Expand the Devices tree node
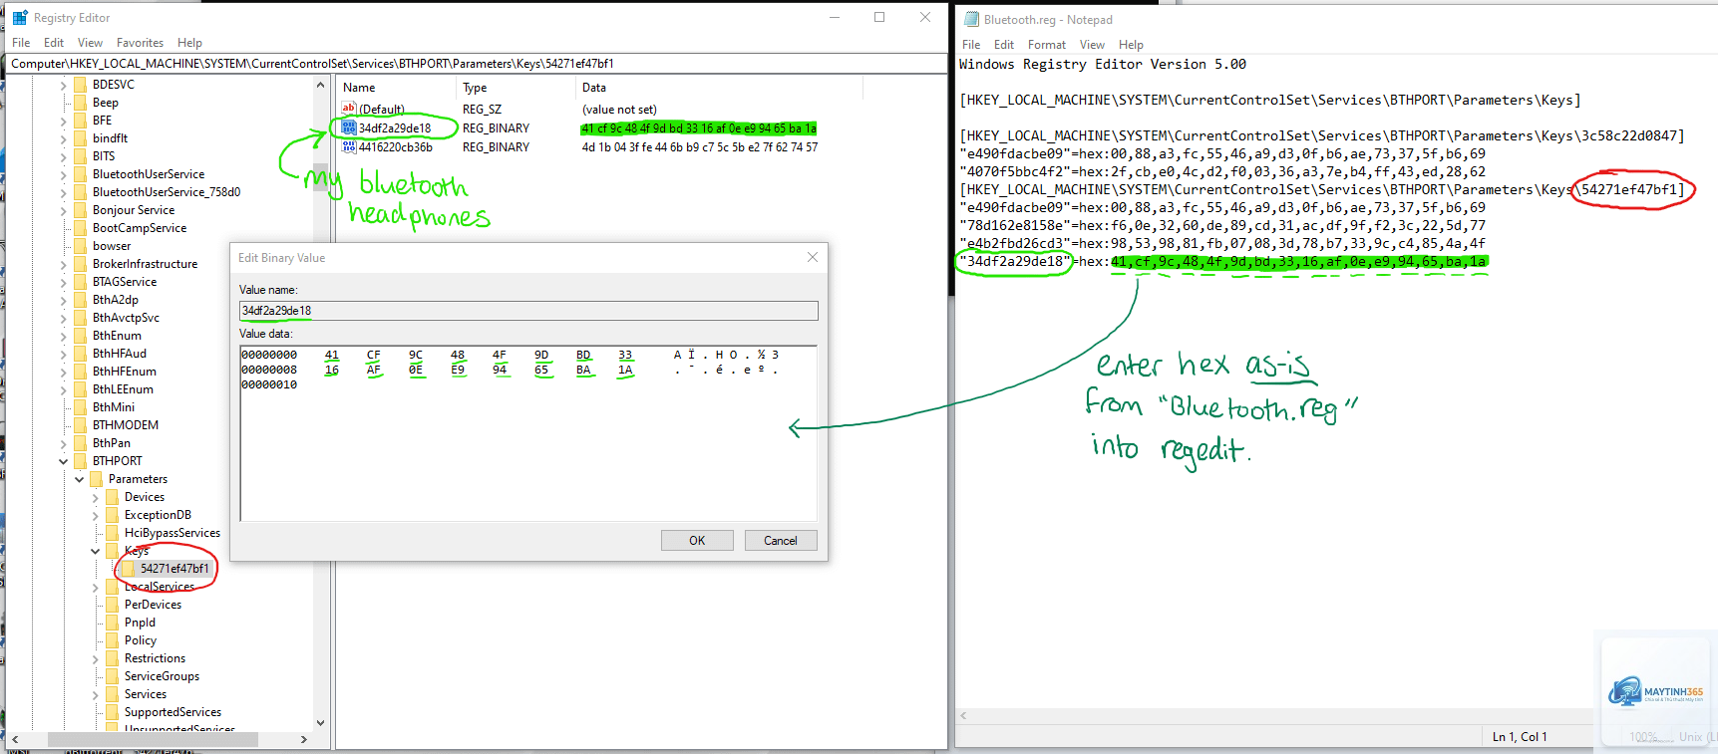This screenshot has height=754, width=1718. [95, 497]
